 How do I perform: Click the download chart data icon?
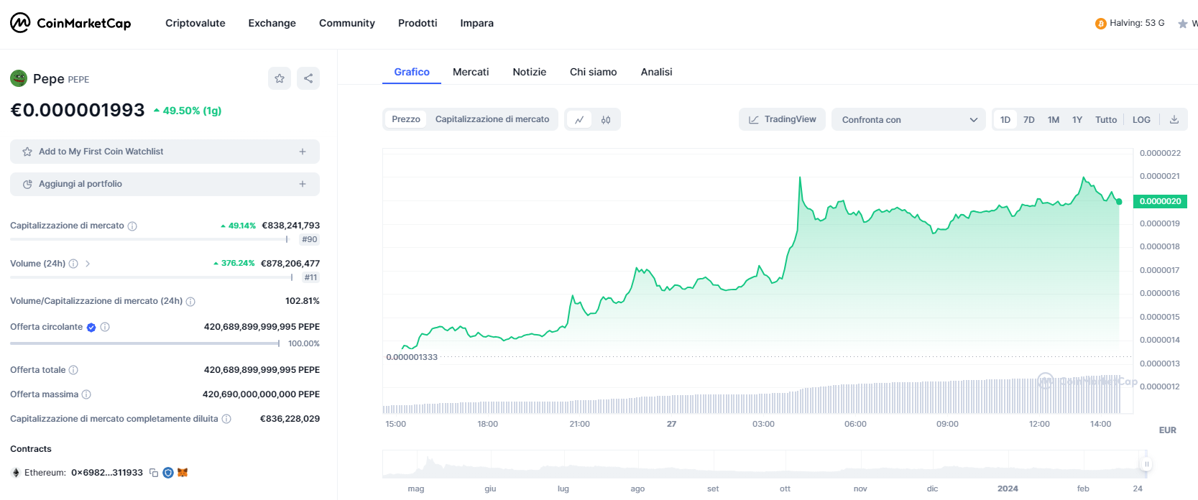(1174, 120)
